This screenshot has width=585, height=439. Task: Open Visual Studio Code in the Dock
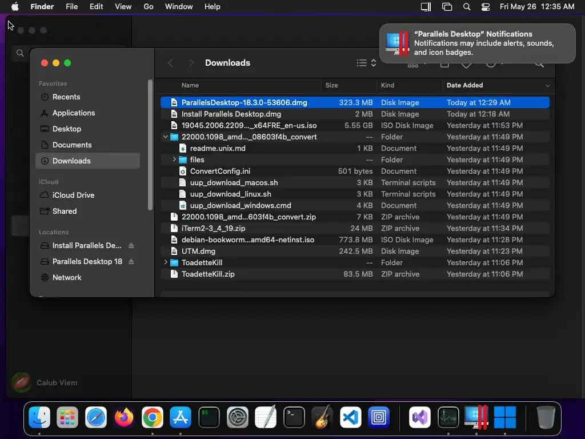351,417
